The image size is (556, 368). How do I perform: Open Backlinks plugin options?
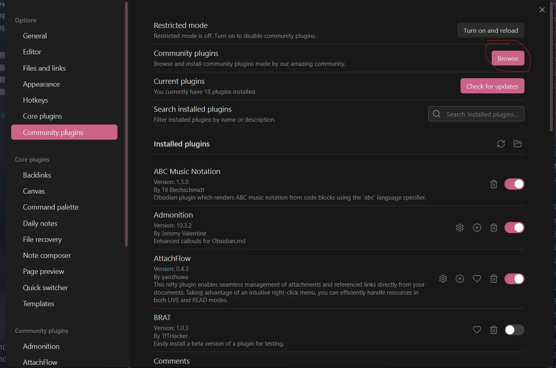(64, 175)
